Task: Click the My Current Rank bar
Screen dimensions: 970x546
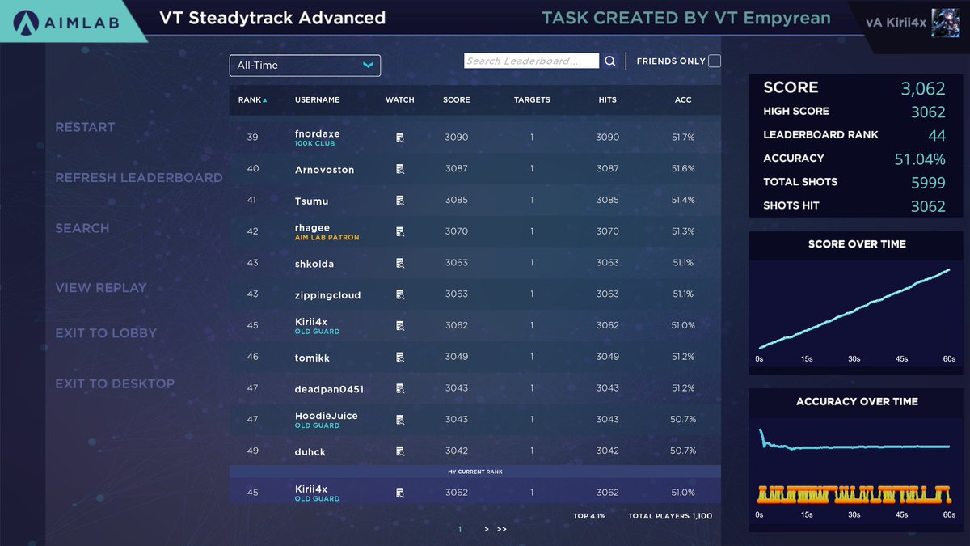Action: click(x=474, y=471)
